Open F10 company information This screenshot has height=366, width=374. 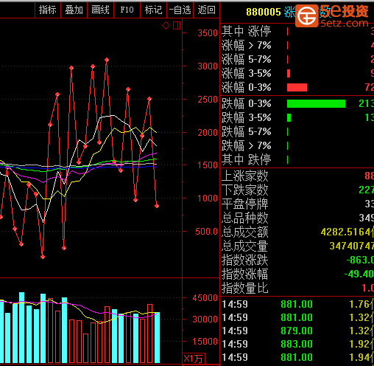click(127, 10)
